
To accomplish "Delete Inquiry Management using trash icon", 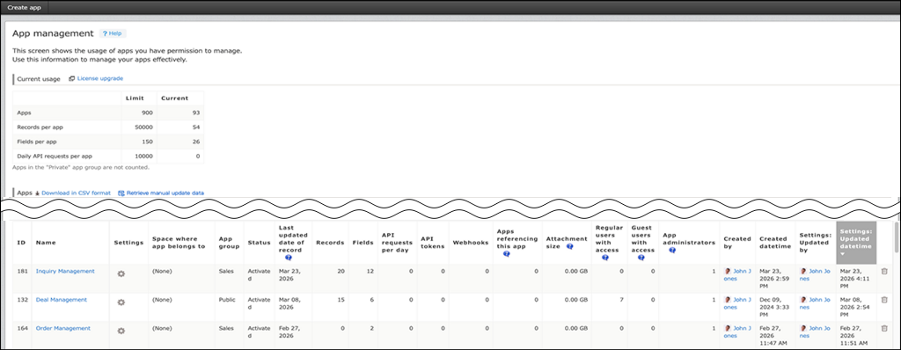I will click(884, 271).
